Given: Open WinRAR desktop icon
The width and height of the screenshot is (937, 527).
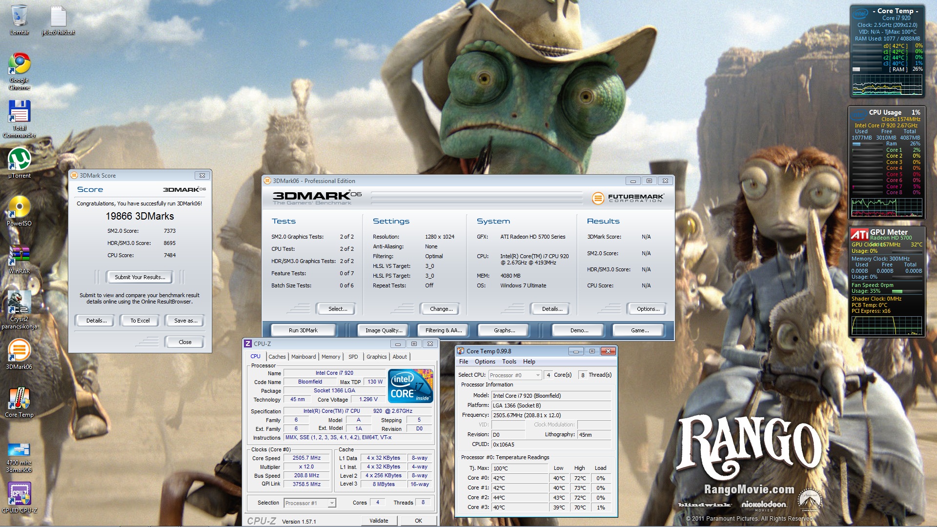Looking at the screenshot, I should tap(20, 259).
